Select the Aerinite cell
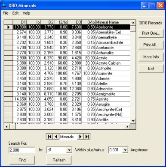The height and width of the screenshot is (167, 166). (113, 99)
